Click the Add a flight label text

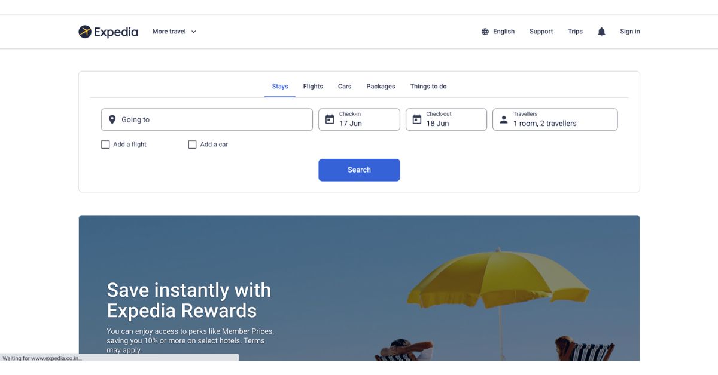click(x=130, y=145)
